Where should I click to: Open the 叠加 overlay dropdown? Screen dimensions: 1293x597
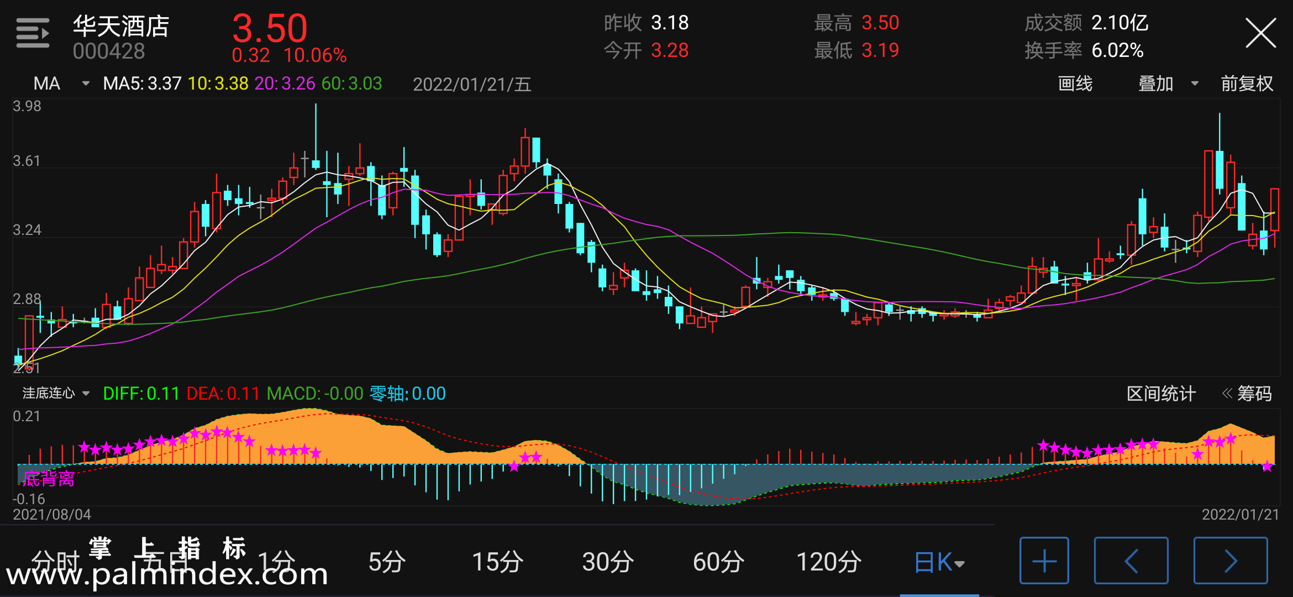click(1169, 83)
